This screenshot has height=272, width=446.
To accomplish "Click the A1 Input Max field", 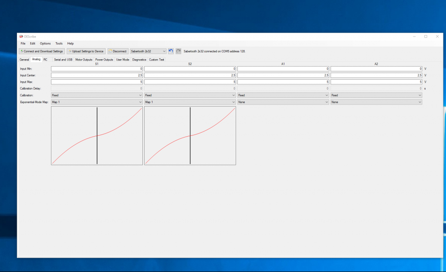I will [x=283, y=82].
